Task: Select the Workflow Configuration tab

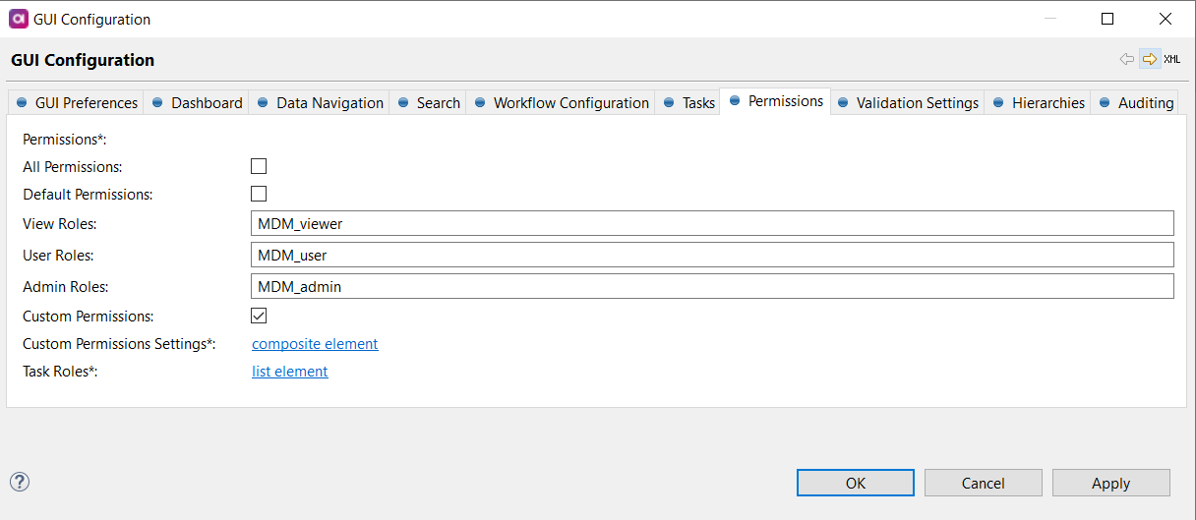Action: tap(562, 103)
